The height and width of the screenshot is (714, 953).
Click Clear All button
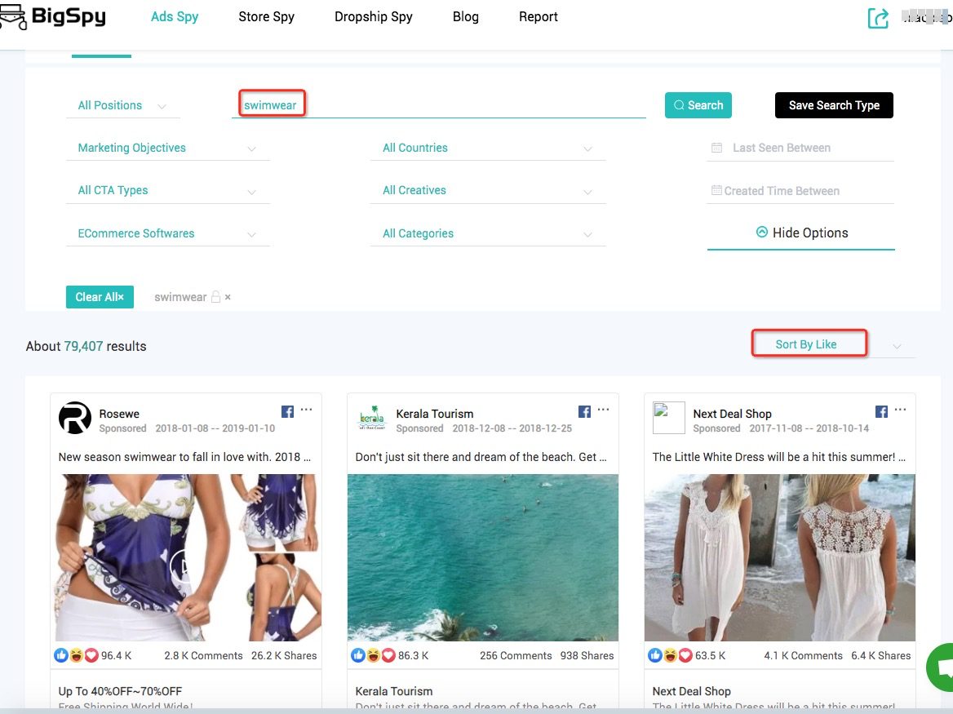coord(100,297)
